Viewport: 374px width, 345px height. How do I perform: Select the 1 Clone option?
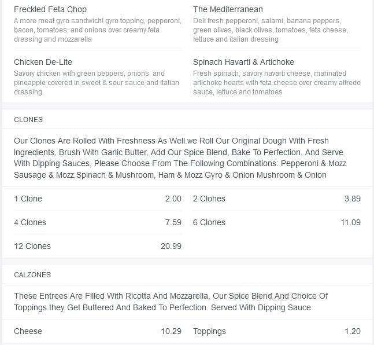pos(97,199)
